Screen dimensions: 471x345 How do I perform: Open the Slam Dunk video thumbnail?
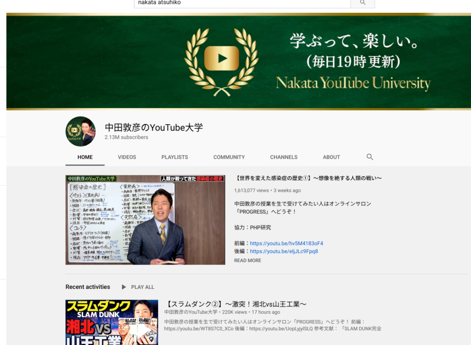point(112,322)
